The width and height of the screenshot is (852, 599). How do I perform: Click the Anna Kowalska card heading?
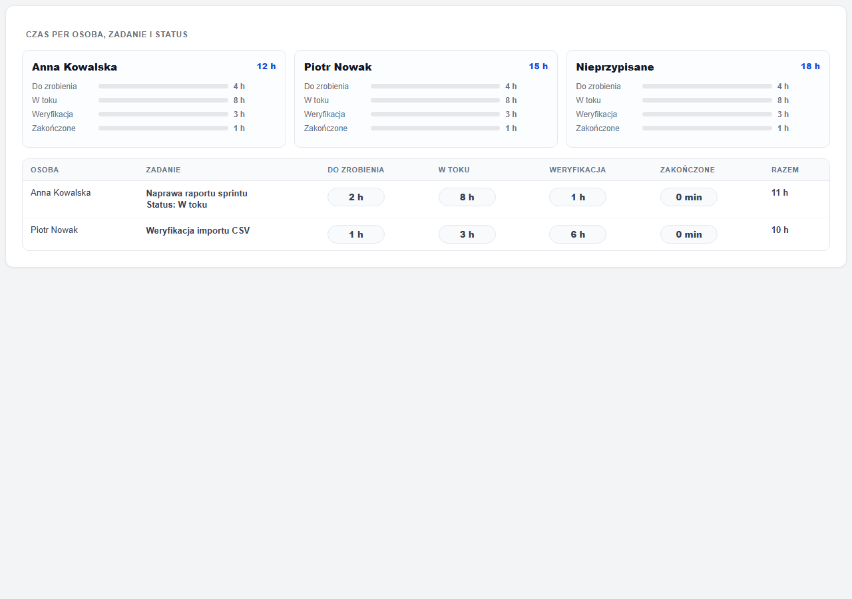click(x=75, y=67)
